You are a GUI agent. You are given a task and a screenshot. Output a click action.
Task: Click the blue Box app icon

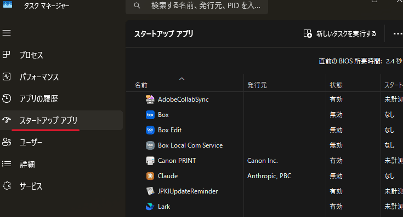150,115
